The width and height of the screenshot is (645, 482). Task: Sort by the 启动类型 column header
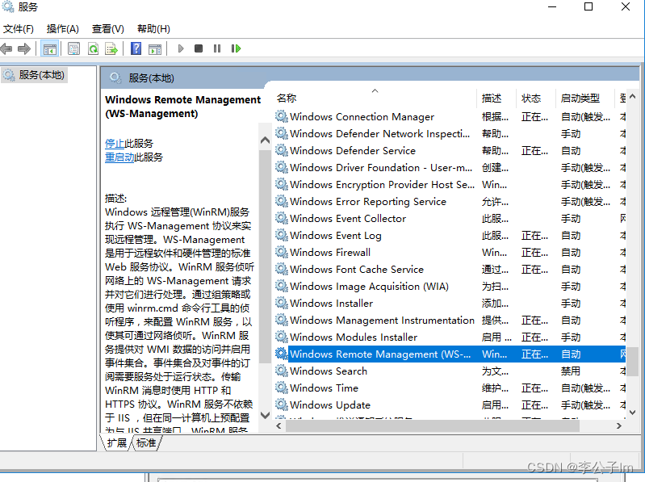[585, 98]
